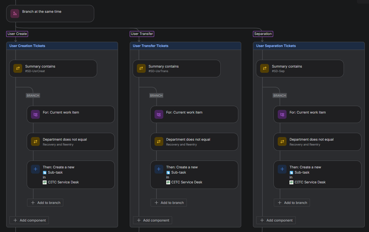Viewport: 369px width, 232px height.
Task: Open Then: Create a new action in User Transfer
Action: [194, 175]
